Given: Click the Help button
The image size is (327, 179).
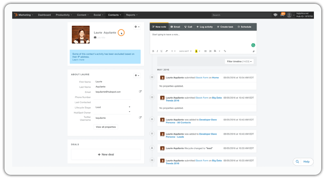Looking at the screenshot, I should click(306, 161).
